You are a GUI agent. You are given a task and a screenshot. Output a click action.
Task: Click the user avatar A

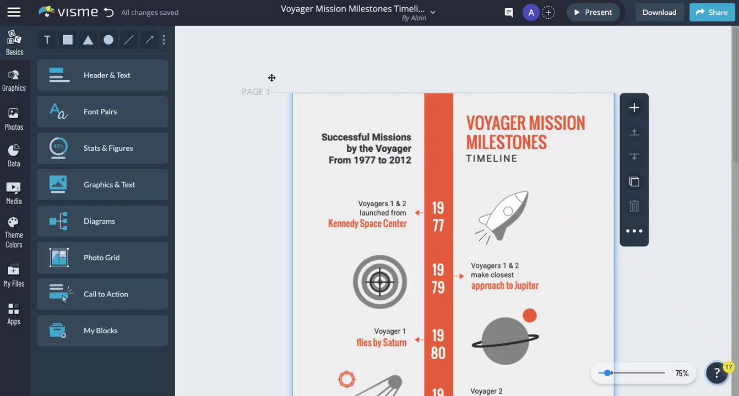[x=531, y=12]
